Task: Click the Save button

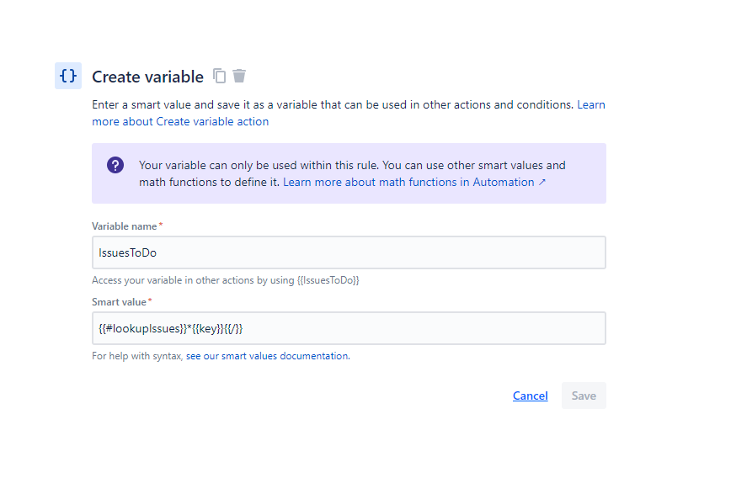Action: pyautogui.click(x=584, y=396)
